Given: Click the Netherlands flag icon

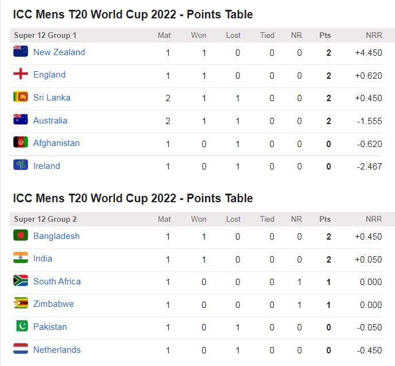Looking at the screenshot, I should [21, 349].
